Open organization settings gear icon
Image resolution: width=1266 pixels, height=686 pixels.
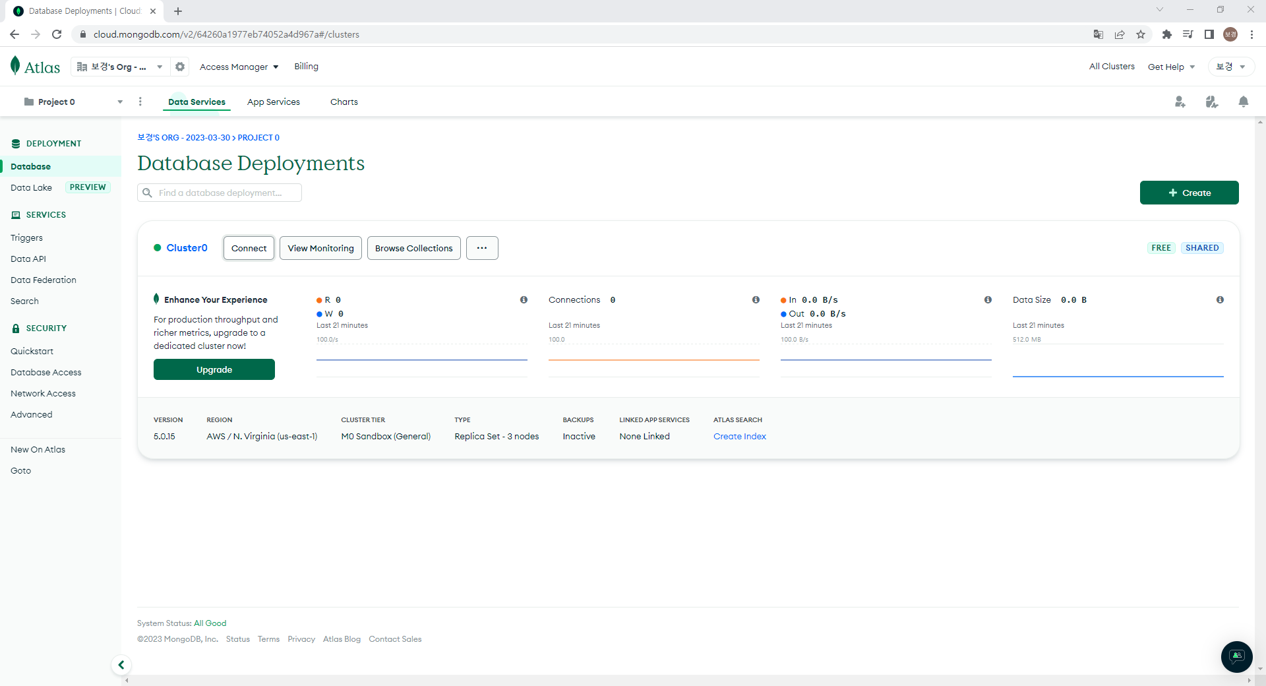tap(180, 67)
